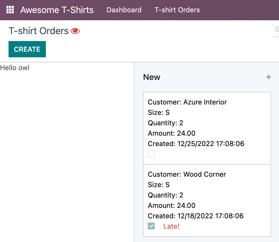Viewport: 279px width, 242px height.
Task: Click the T-shirt Orders page heading
Action: (x=39, y=31)
